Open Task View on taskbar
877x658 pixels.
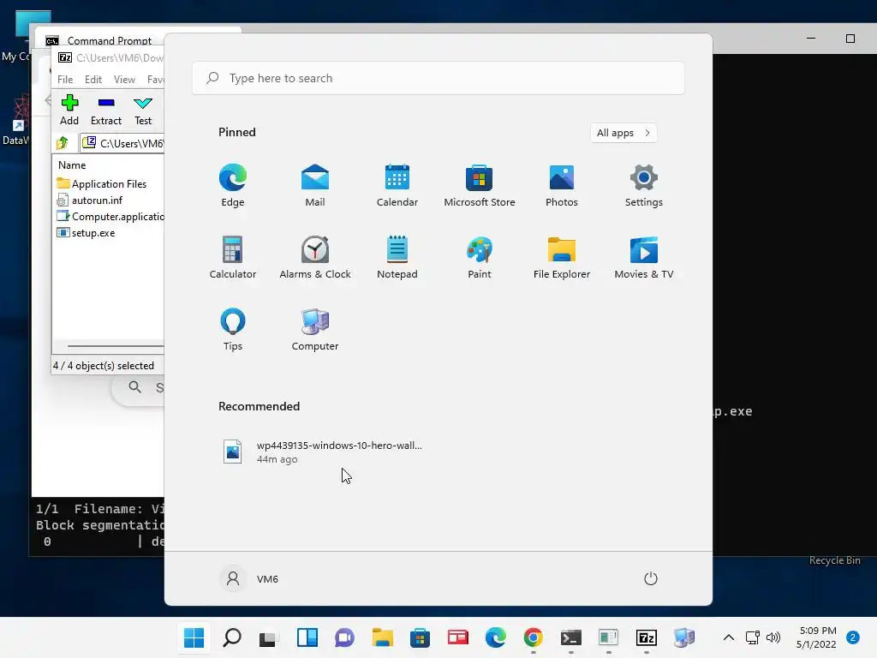click(x=269, y=637)
